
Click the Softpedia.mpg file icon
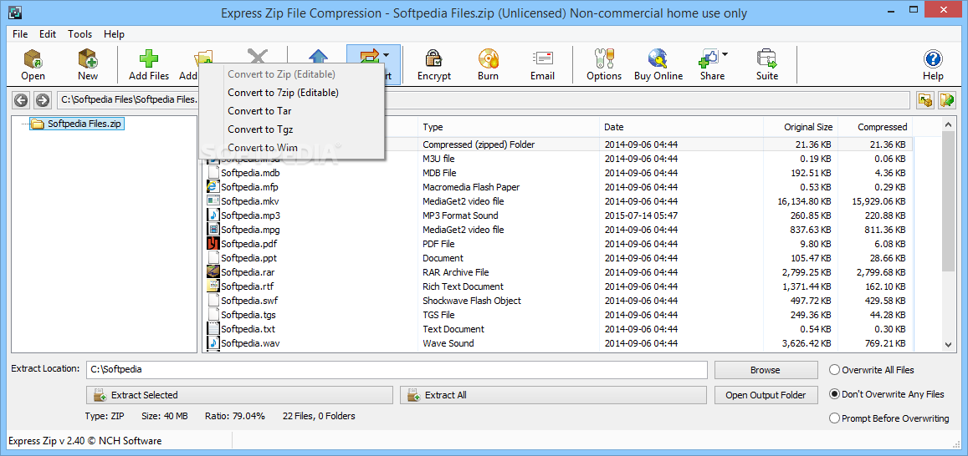click(213, 229)
